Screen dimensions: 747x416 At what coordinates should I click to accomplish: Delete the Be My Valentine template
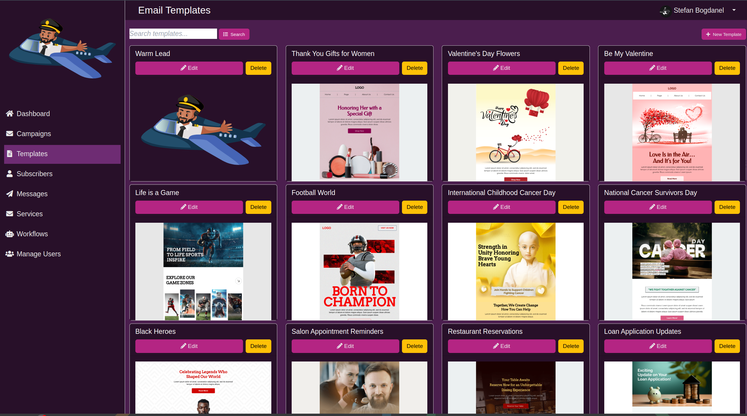tap(727, 68)
